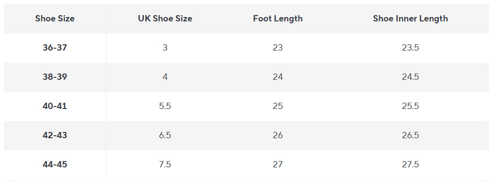This screenshot has height=182, width=490.
Task: Select the 44-45 shoe size row label
Action: 55,164
